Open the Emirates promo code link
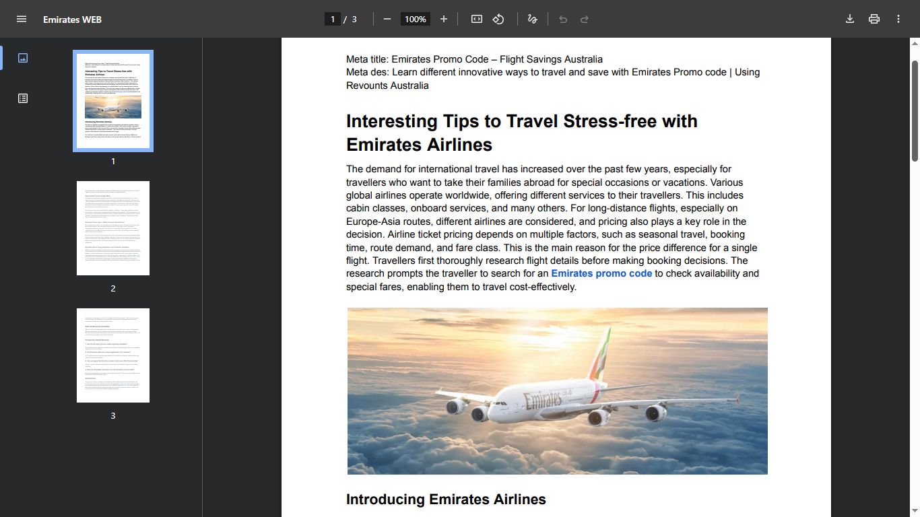The width and height of the screenshot is (920, 517). point(601,273)
